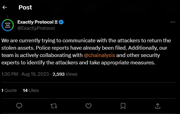Open the 2,593 Views analytics
This screenshot has height=114, width=180.
pyautogui.click(x=65, y=74)
